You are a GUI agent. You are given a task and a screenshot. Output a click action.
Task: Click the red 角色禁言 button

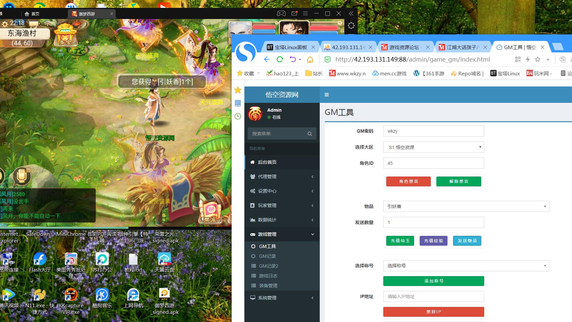click(408, 181)
